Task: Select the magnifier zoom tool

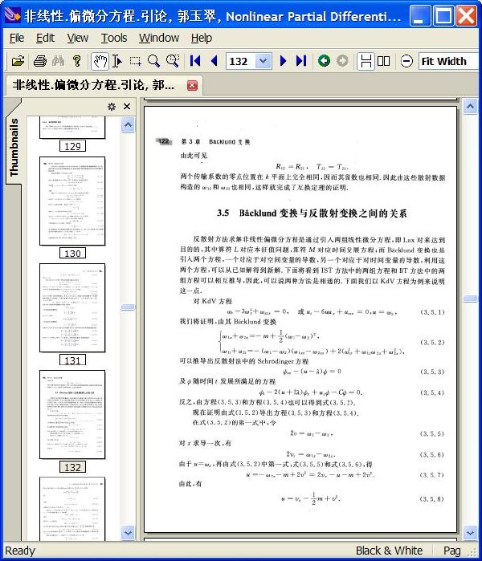Action: (153, 61)
